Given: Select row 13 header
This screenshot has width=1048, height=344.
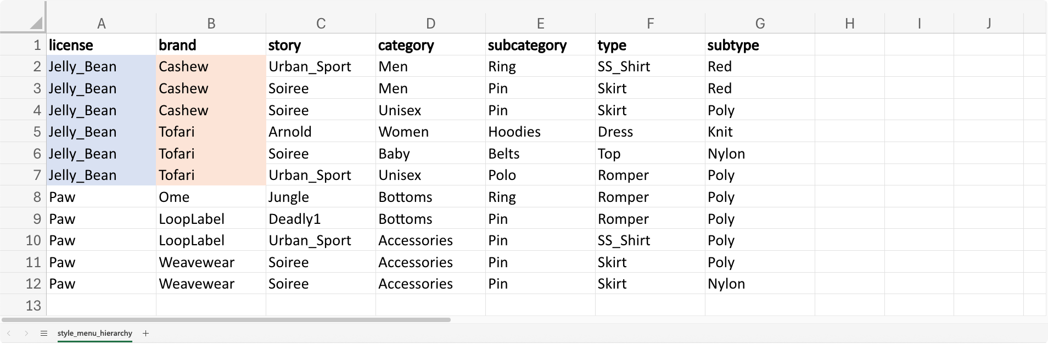Looking at the screenshot, I should coord(23,306).
